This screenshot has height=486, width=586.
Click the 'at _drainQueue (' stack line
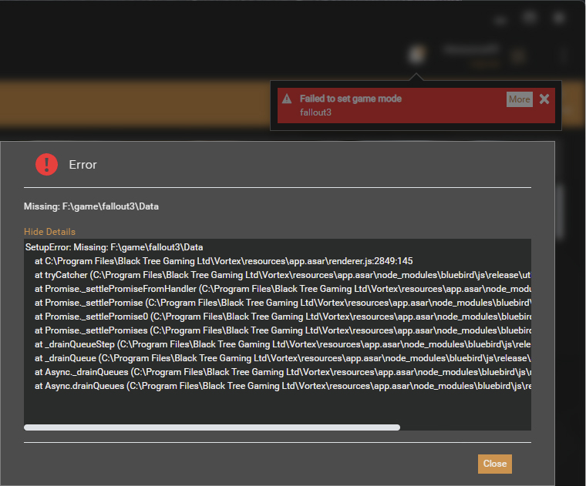pyautogui.click(x=282, y=358)
